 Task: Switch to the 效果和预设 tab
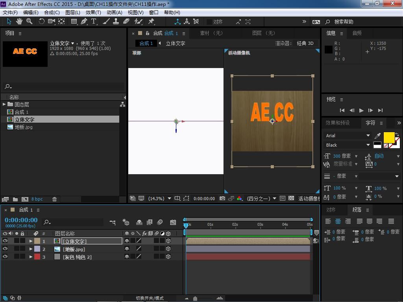[x=337, y=123]
